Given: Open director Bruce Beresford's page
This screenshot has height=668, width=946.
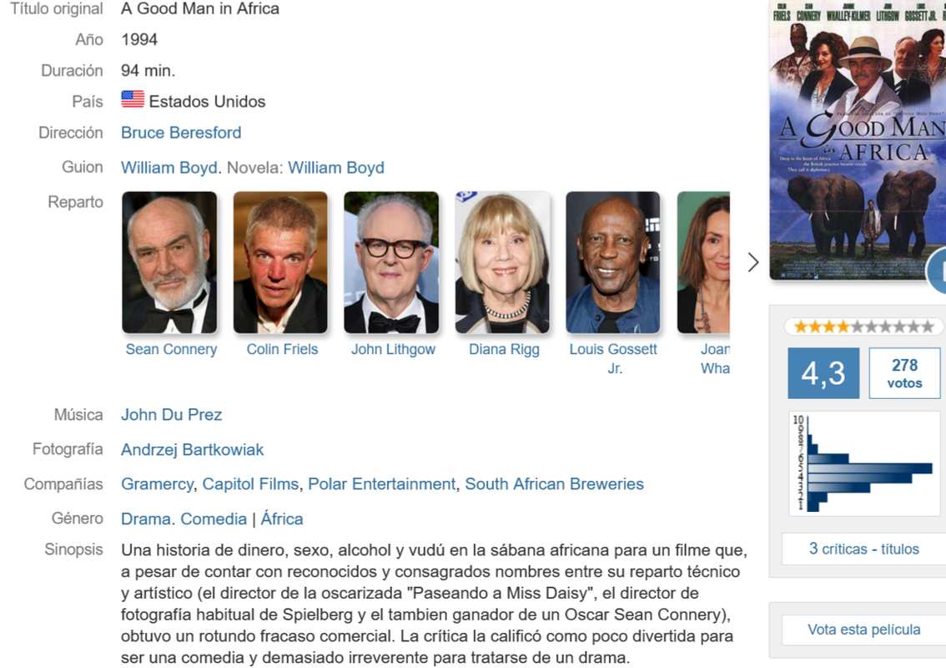Looking at the screenshot, I should pos(181,132).
